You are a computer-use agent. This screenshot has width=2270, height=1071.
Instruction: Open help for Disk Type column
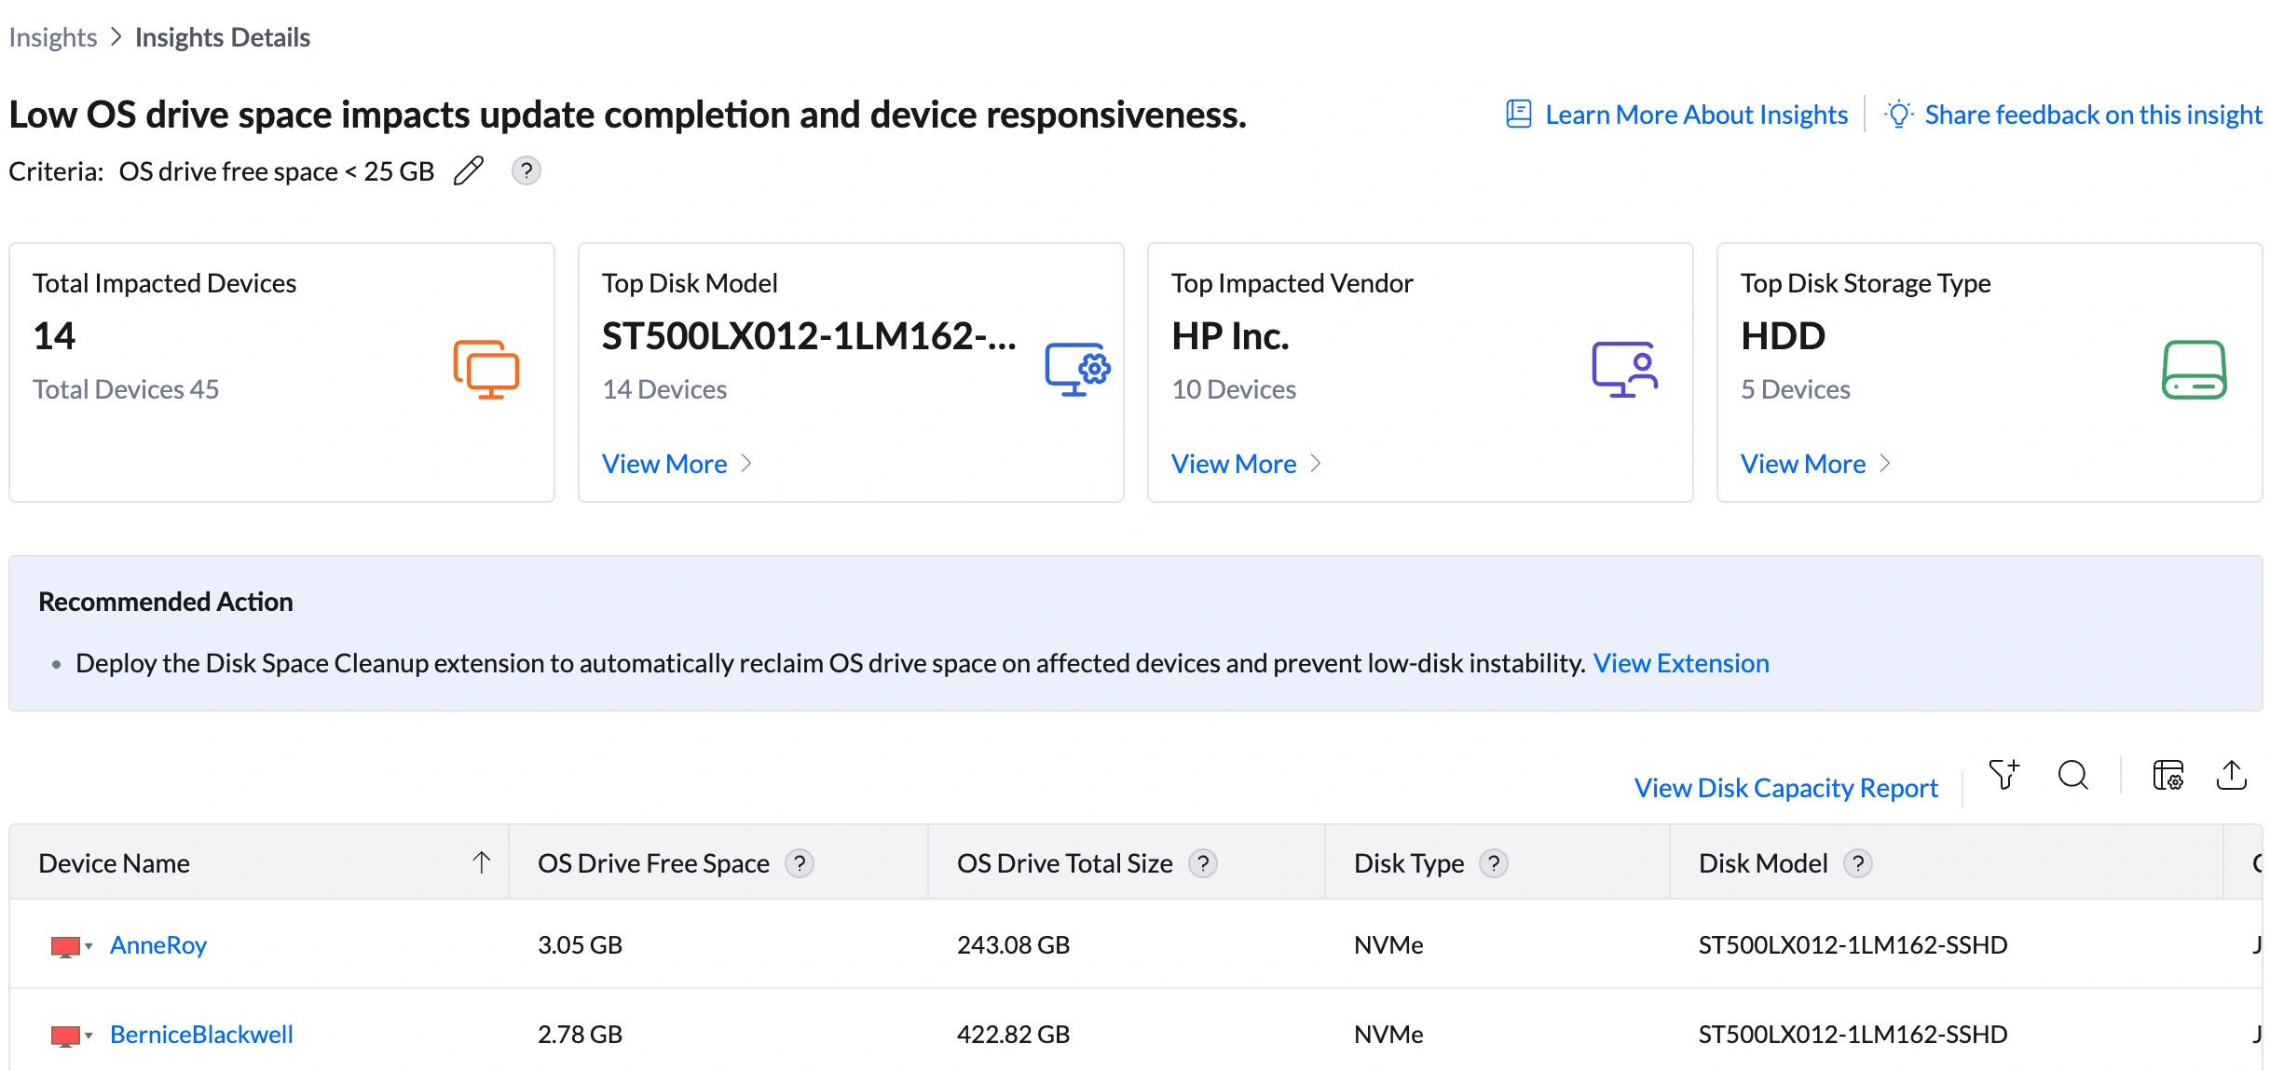[1494, 863]
